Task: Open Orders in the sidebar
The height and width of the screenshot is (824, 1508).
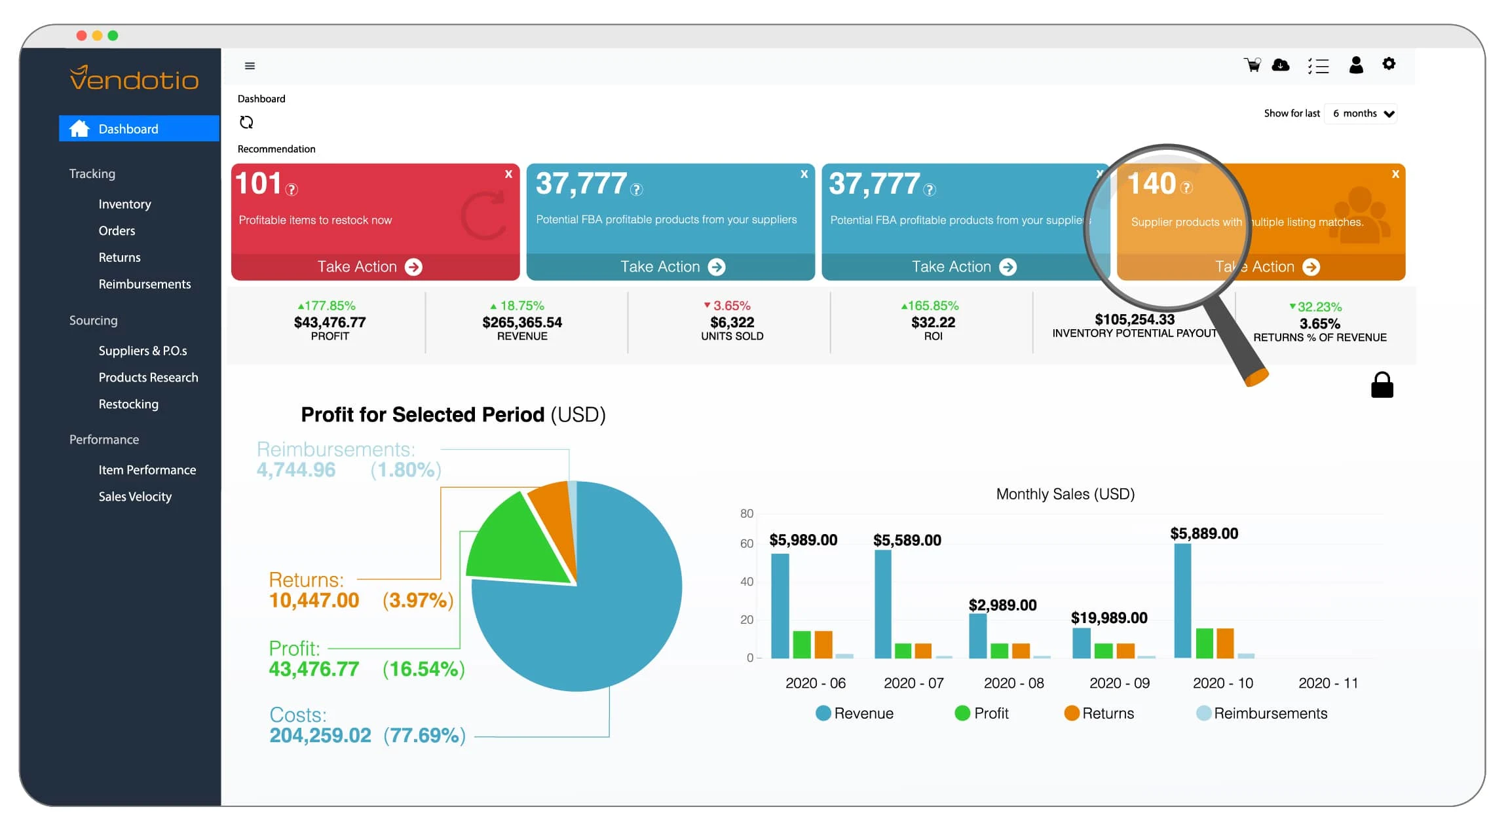Action: (117, 231)
